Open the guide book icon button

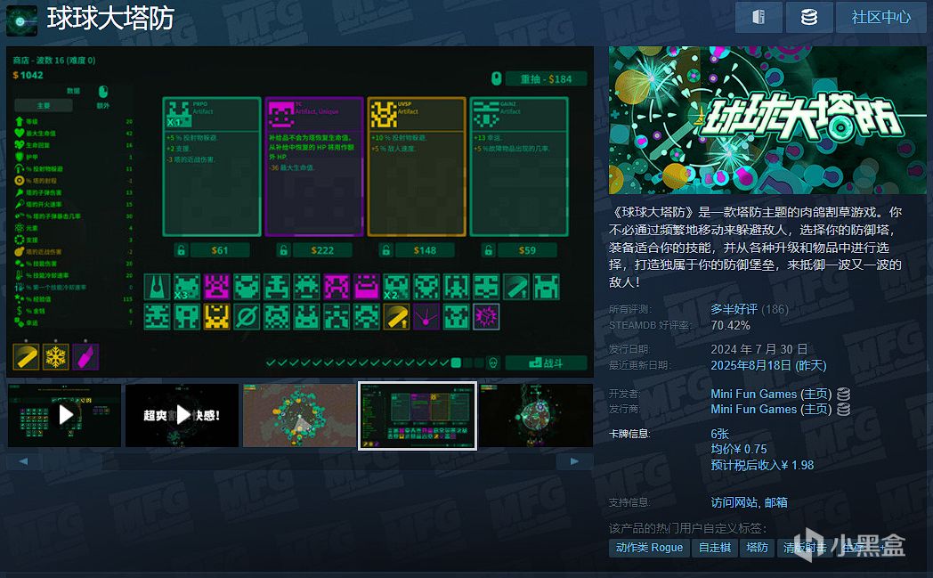click(759, 17)
